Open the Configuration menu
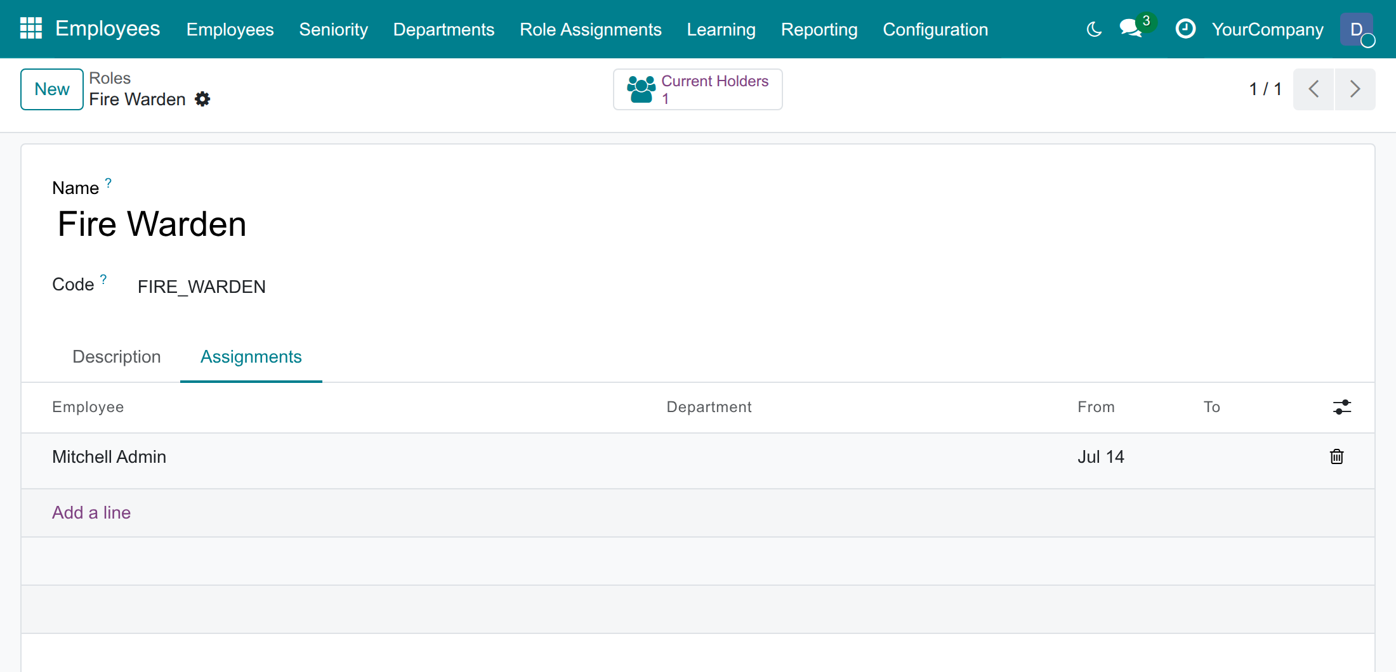This screenshot has width=1396, height=672. pyautogui.click(x=935, y=29)
